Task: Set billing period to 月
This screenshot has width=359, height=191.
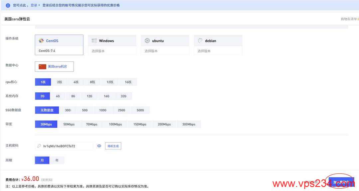Action: click(42, 160)
